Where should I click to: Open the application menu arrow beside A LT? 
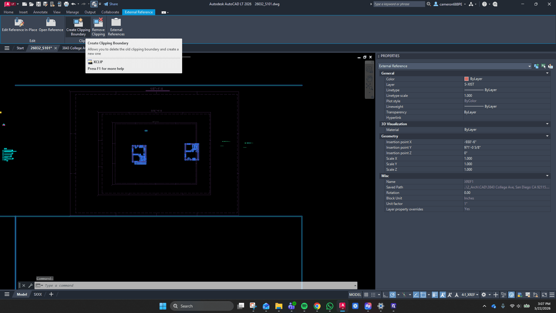click(x=18, y=4)
